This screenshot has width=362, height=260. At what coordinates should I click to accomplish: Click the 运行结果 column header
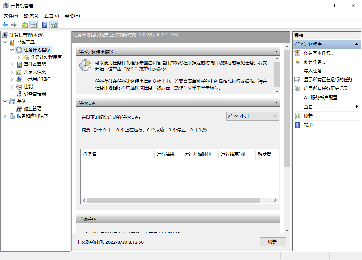click(x=168, y=154)
